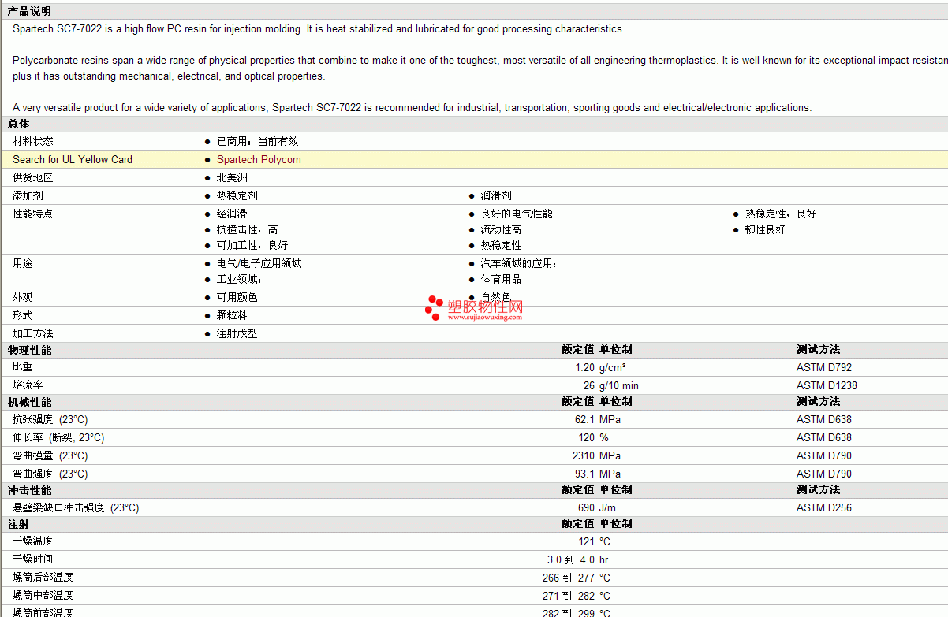Click the 伸长率 (断裂, 23°C) label
Image resolution: width=948 pixels, height=617 pixels.
(58, 437)
